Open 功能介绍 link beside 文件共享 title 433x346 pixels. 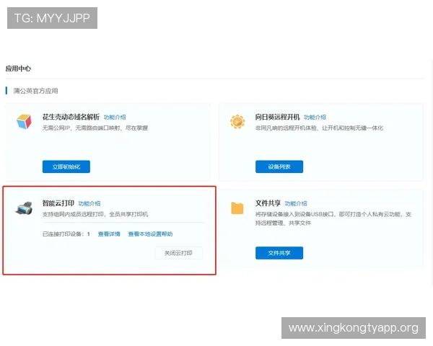point(296,203)
